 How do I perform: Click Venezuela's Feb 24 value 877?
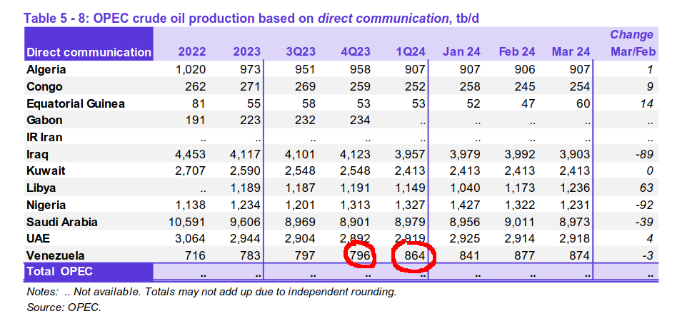click(525, 255)
